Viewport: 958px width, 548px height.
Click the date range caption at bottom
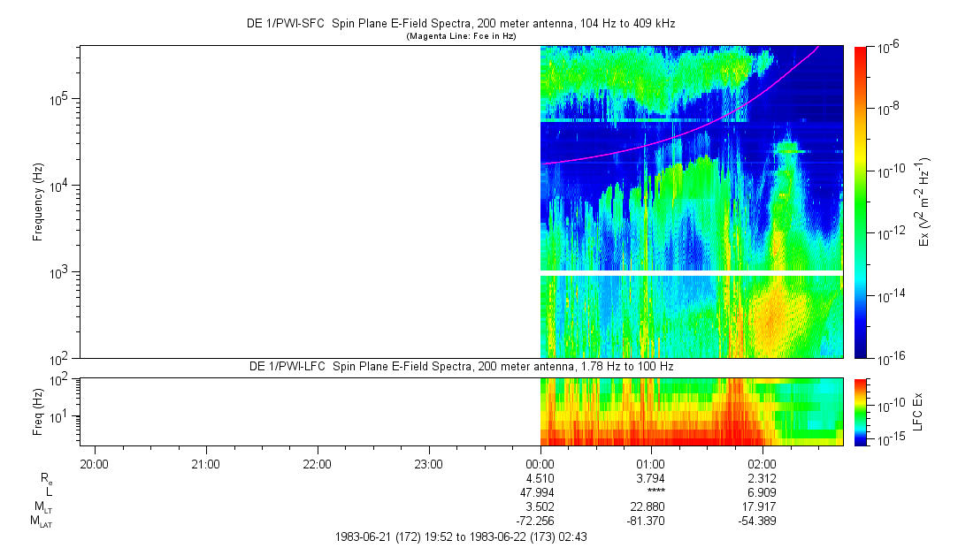pos(460,537)
